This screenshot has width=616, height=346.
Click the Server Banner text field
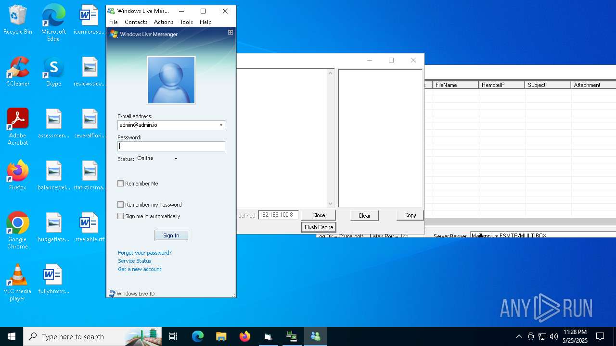[x=543, y=235]
